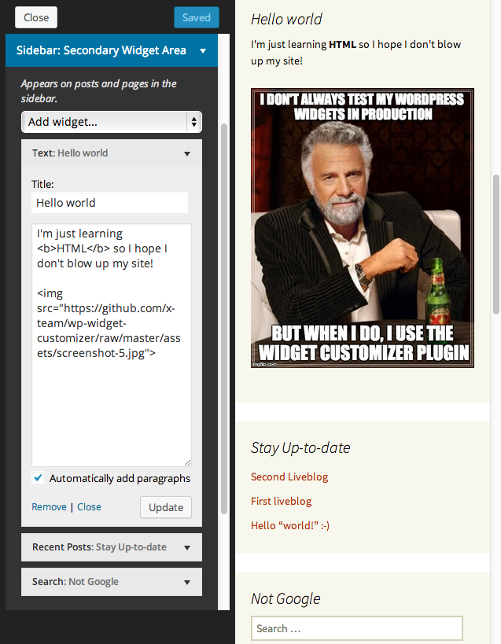Click the Automatically add paragraphs label

(120, 479)
